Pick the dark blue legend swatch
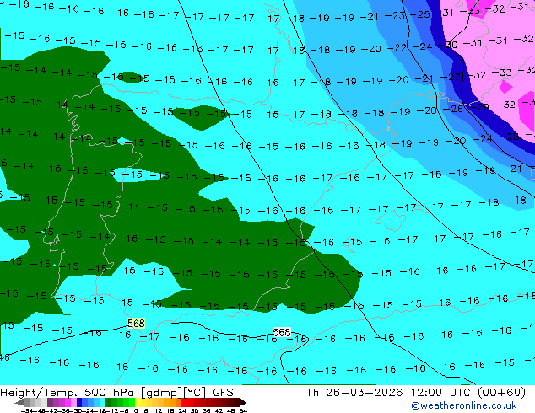Screen dimensions: 535x413 pyautogui.click(x=79, y=402)
